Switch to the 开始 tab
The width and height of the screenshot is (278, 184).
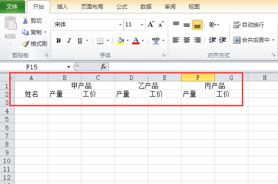click(x=38, y=7)
